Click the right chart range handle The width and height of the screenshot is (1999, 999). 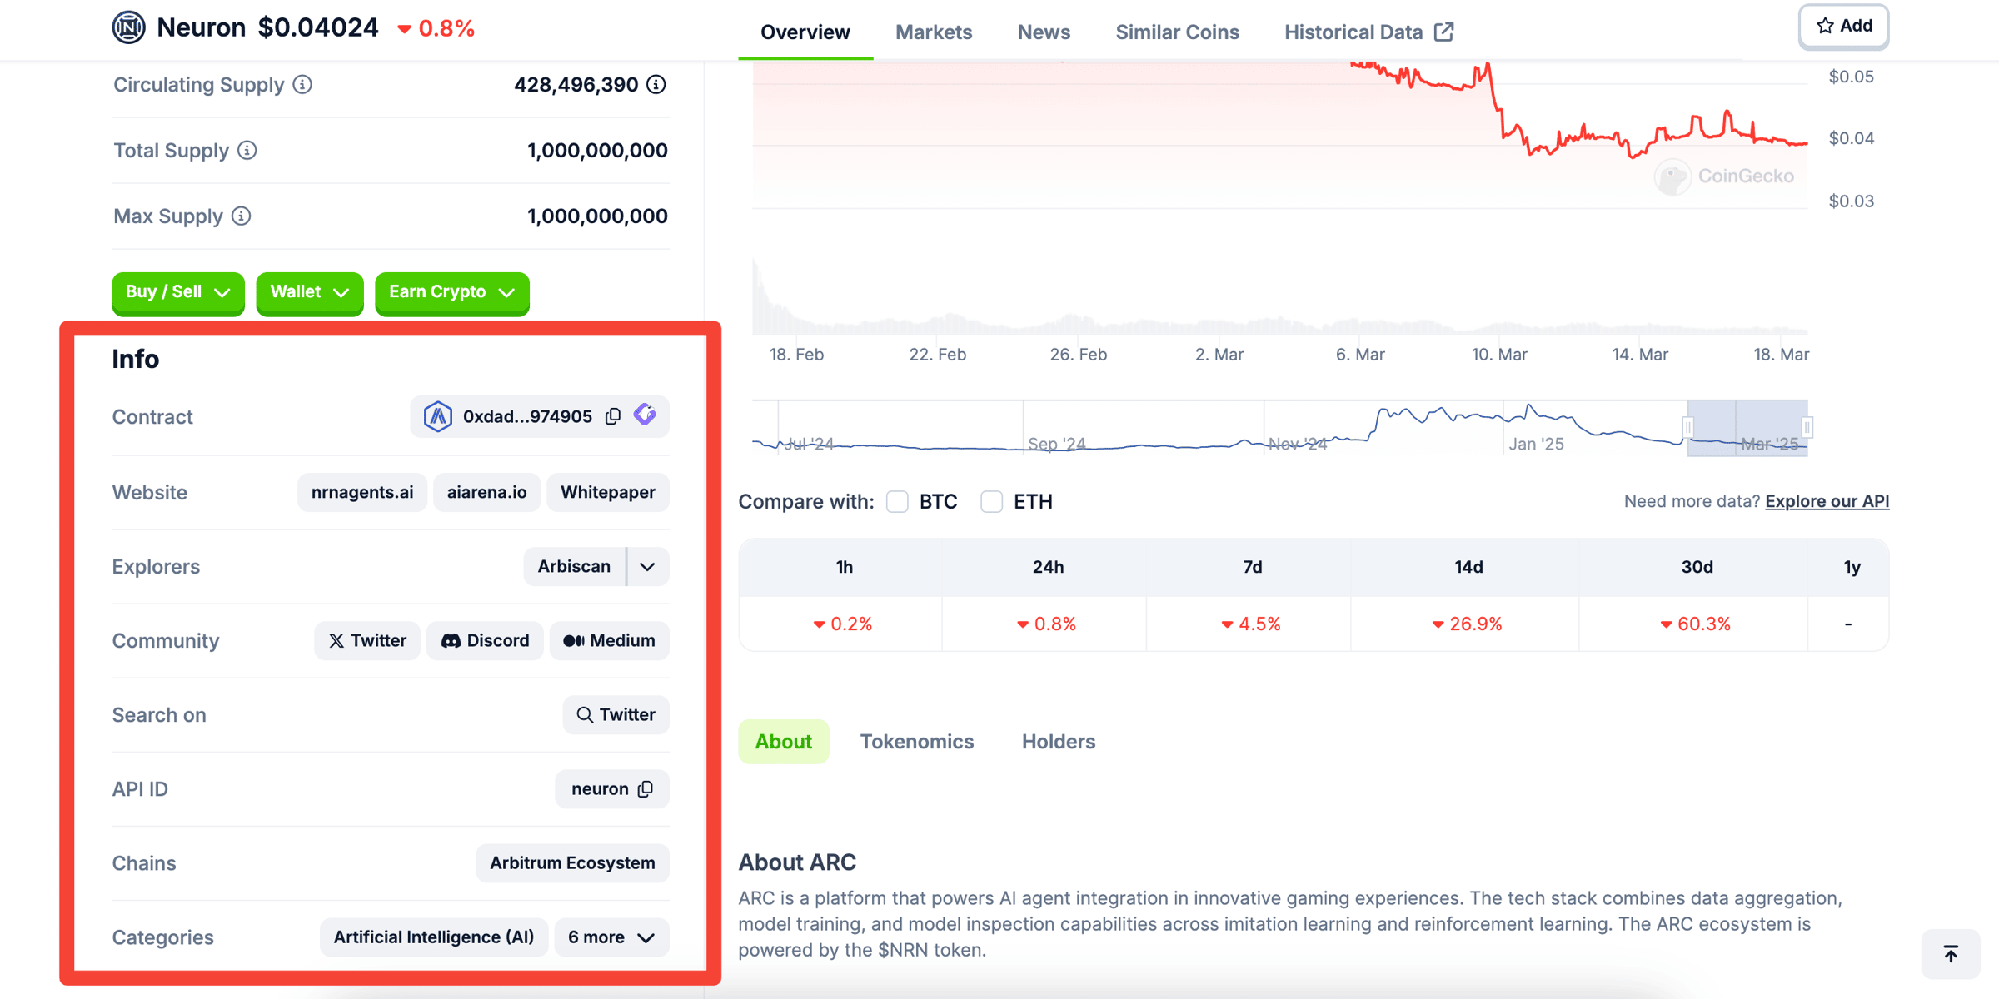click(1807, 427)
